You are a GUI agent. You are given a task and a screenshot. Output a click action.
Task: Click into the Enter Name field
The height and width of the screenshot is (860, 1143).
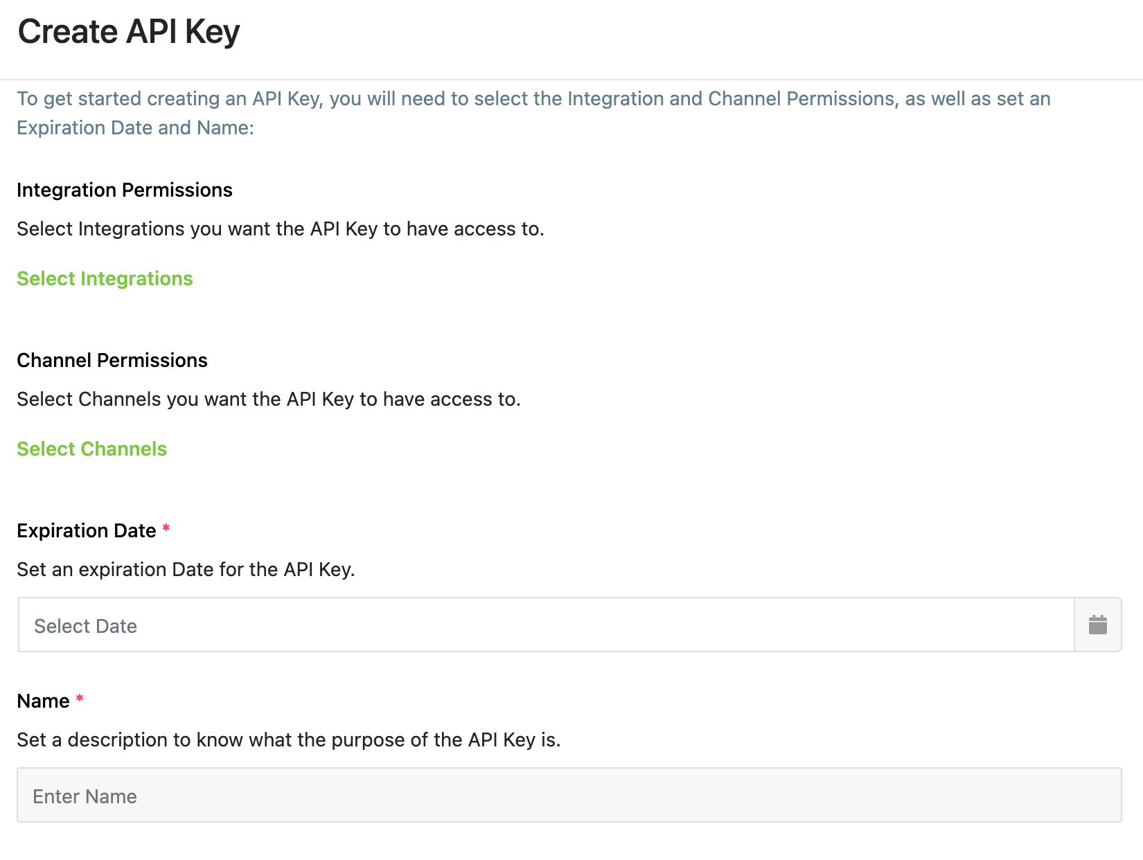(569, 795)
